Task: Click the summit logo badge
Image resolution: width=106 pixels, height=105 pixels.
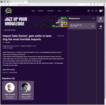Action: (8, 11)
